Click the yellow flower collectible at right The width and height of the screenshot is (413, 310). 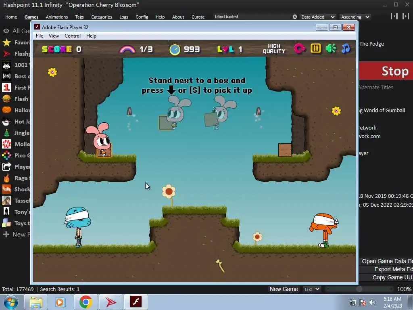coord(336,111)
